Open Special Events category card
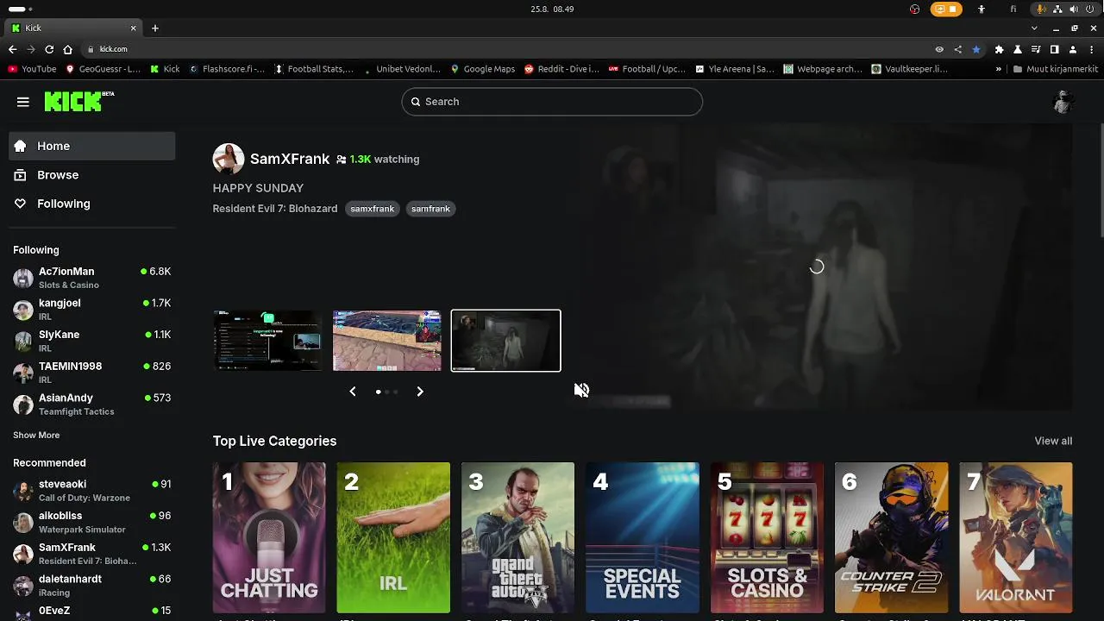This screenshot has height=621, width=1104. click(x=643, y=537)
